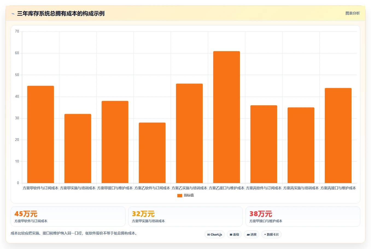Click y-axis tick label 10
This screenshot has height=249, width=371.
pos(17,161)
